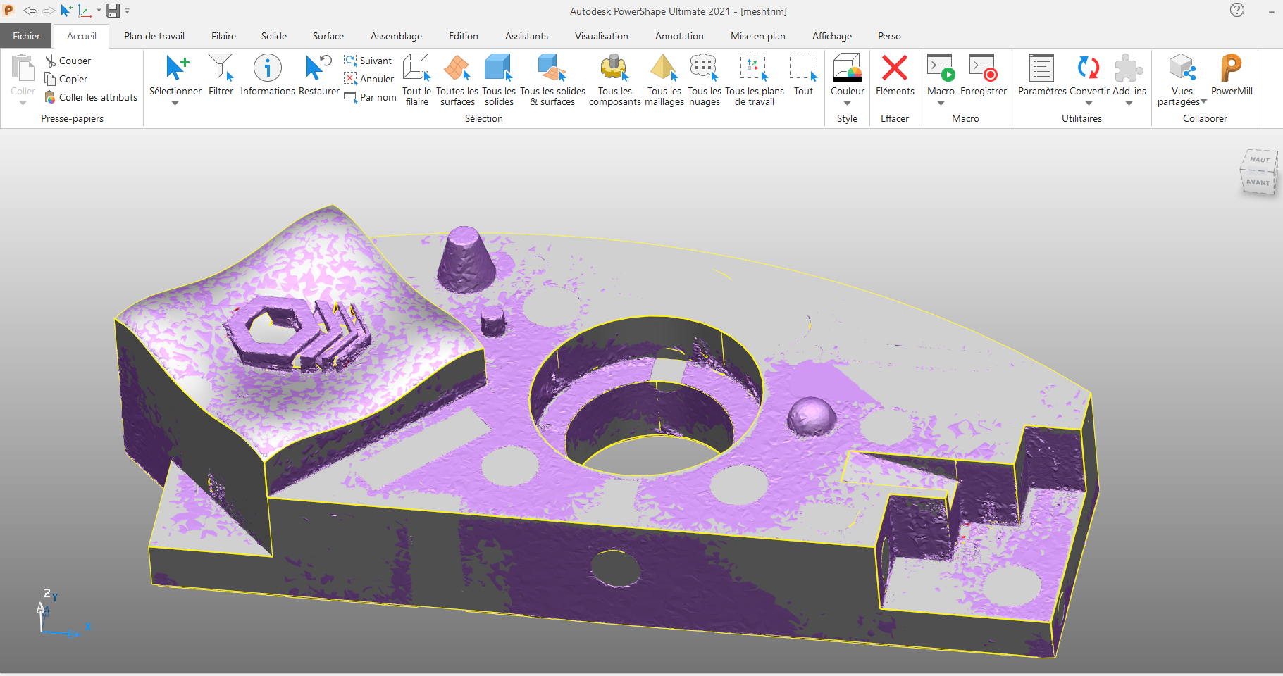Screen dimensions: 1283x676
Task: Click the HAUT face of view cube
Action: 1260,159
